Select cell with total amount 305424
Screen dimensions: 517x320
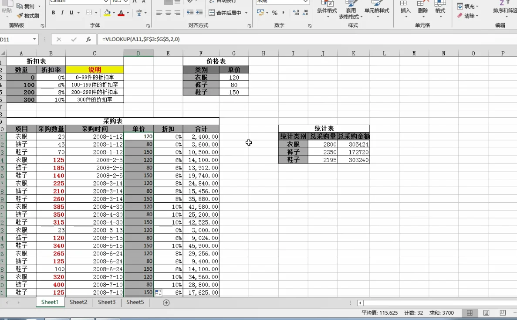(x=354, y=144)
